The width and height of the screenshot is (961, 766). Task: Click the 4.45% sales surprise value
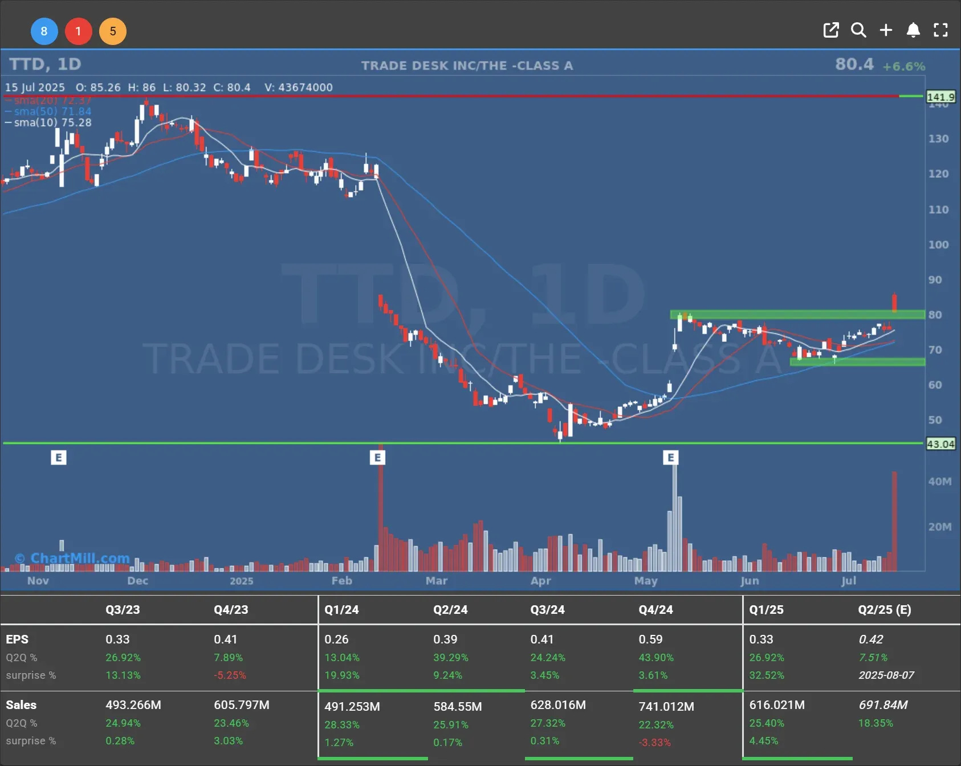click(x=764, y=741)
